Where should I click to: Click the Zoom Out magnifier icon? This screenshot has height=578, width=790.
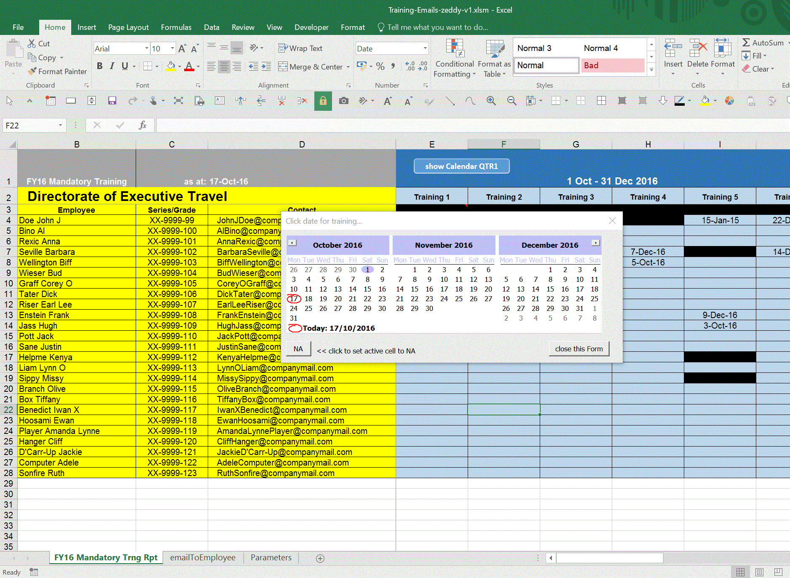[511, 101]
